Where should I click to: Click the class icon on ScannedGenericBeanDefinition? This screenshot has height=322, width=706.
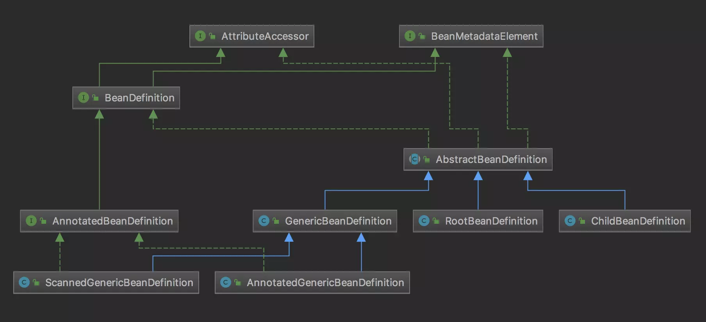[24, 282]
